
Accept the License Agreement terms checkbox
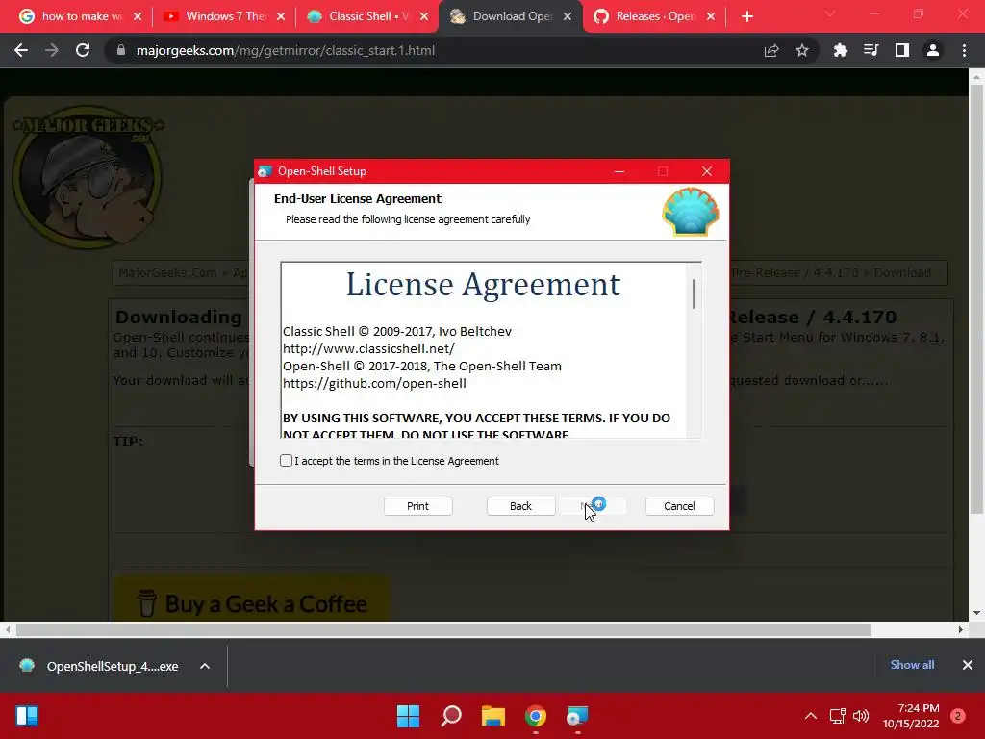pyautogui.click(x=286, y=461)
